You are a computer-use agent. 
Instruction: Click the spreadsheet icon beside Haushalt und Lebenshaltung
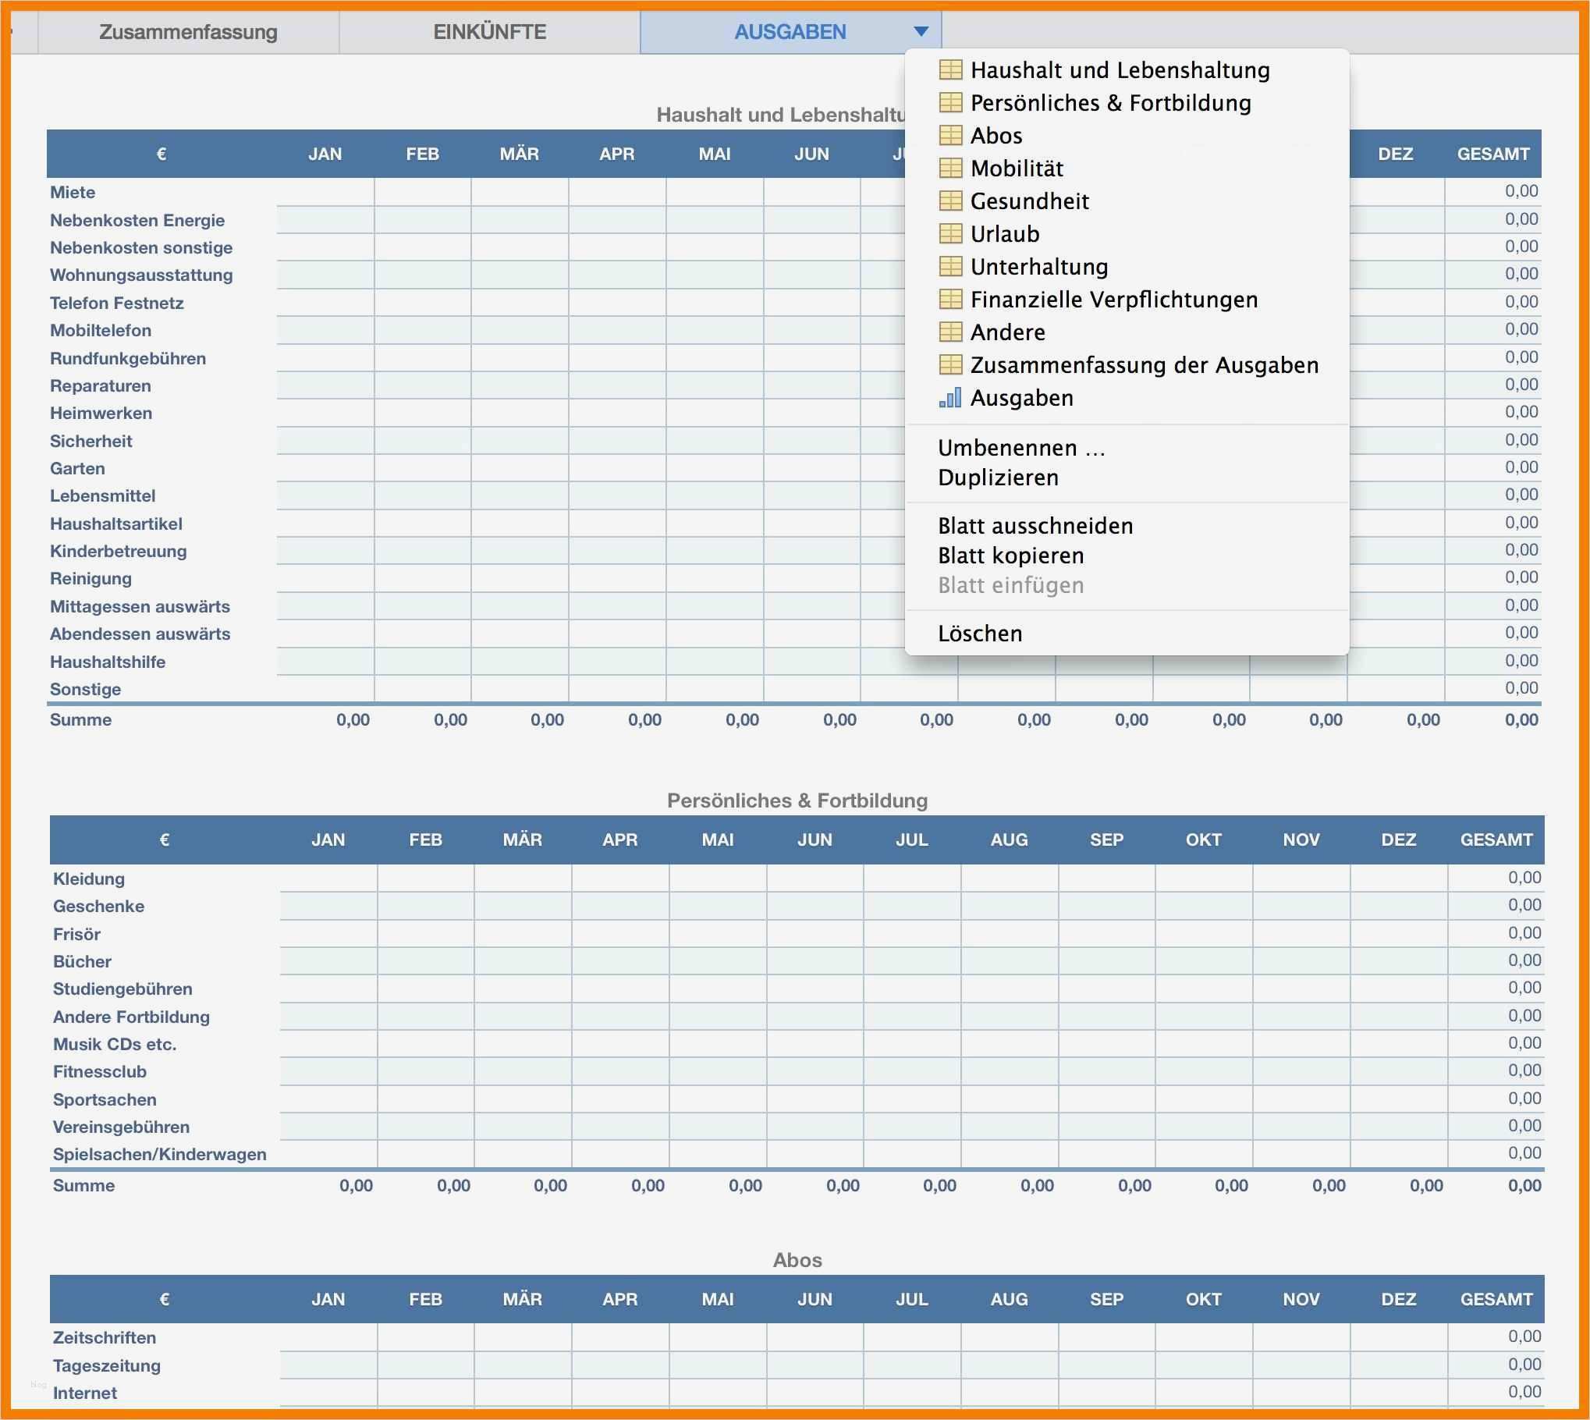coord(950,69)
